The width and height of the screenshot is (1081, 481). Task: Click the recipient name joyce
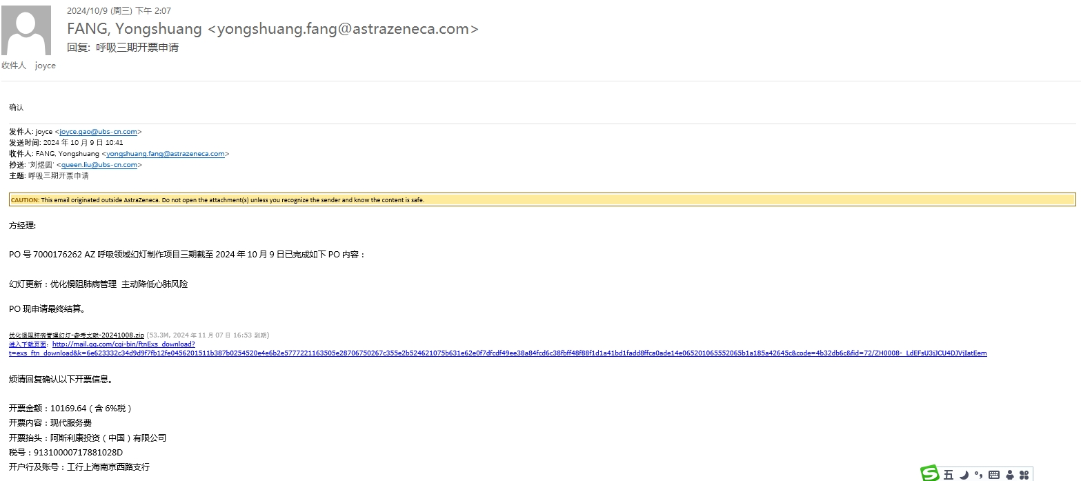[46, 66]
